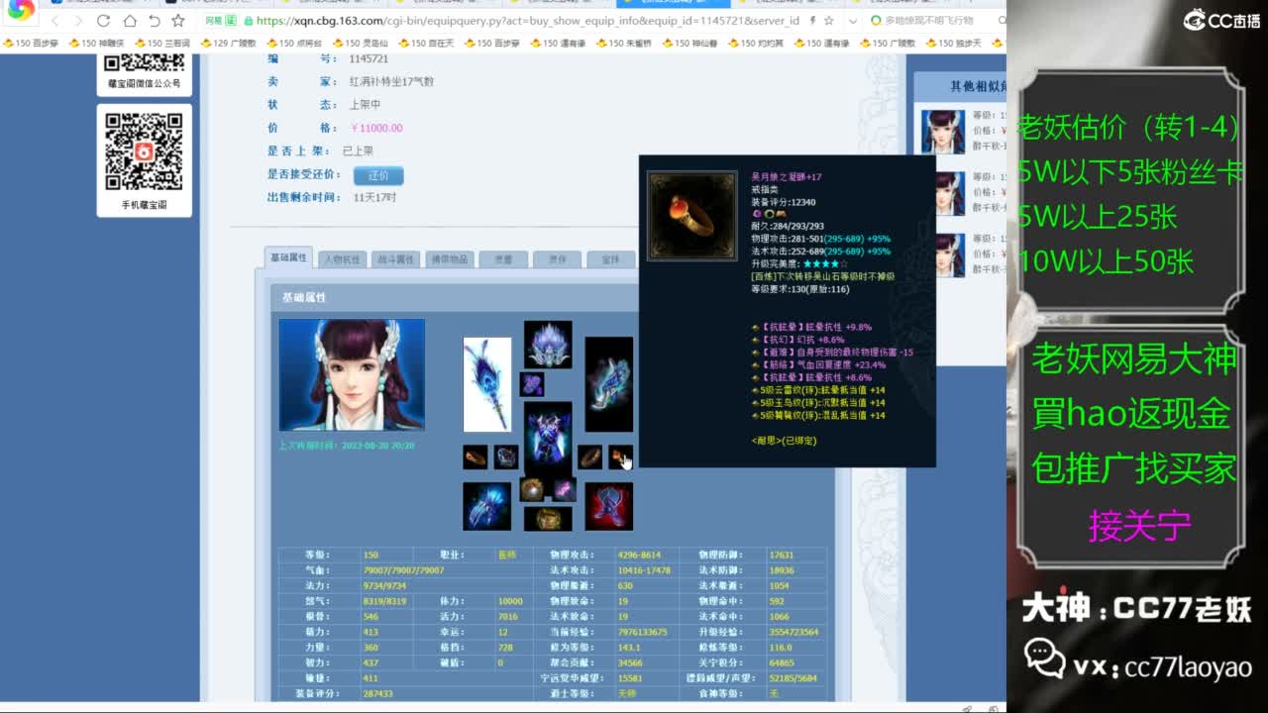
Task: Click the golden belt icon at bottom
Action: [548, 519]
